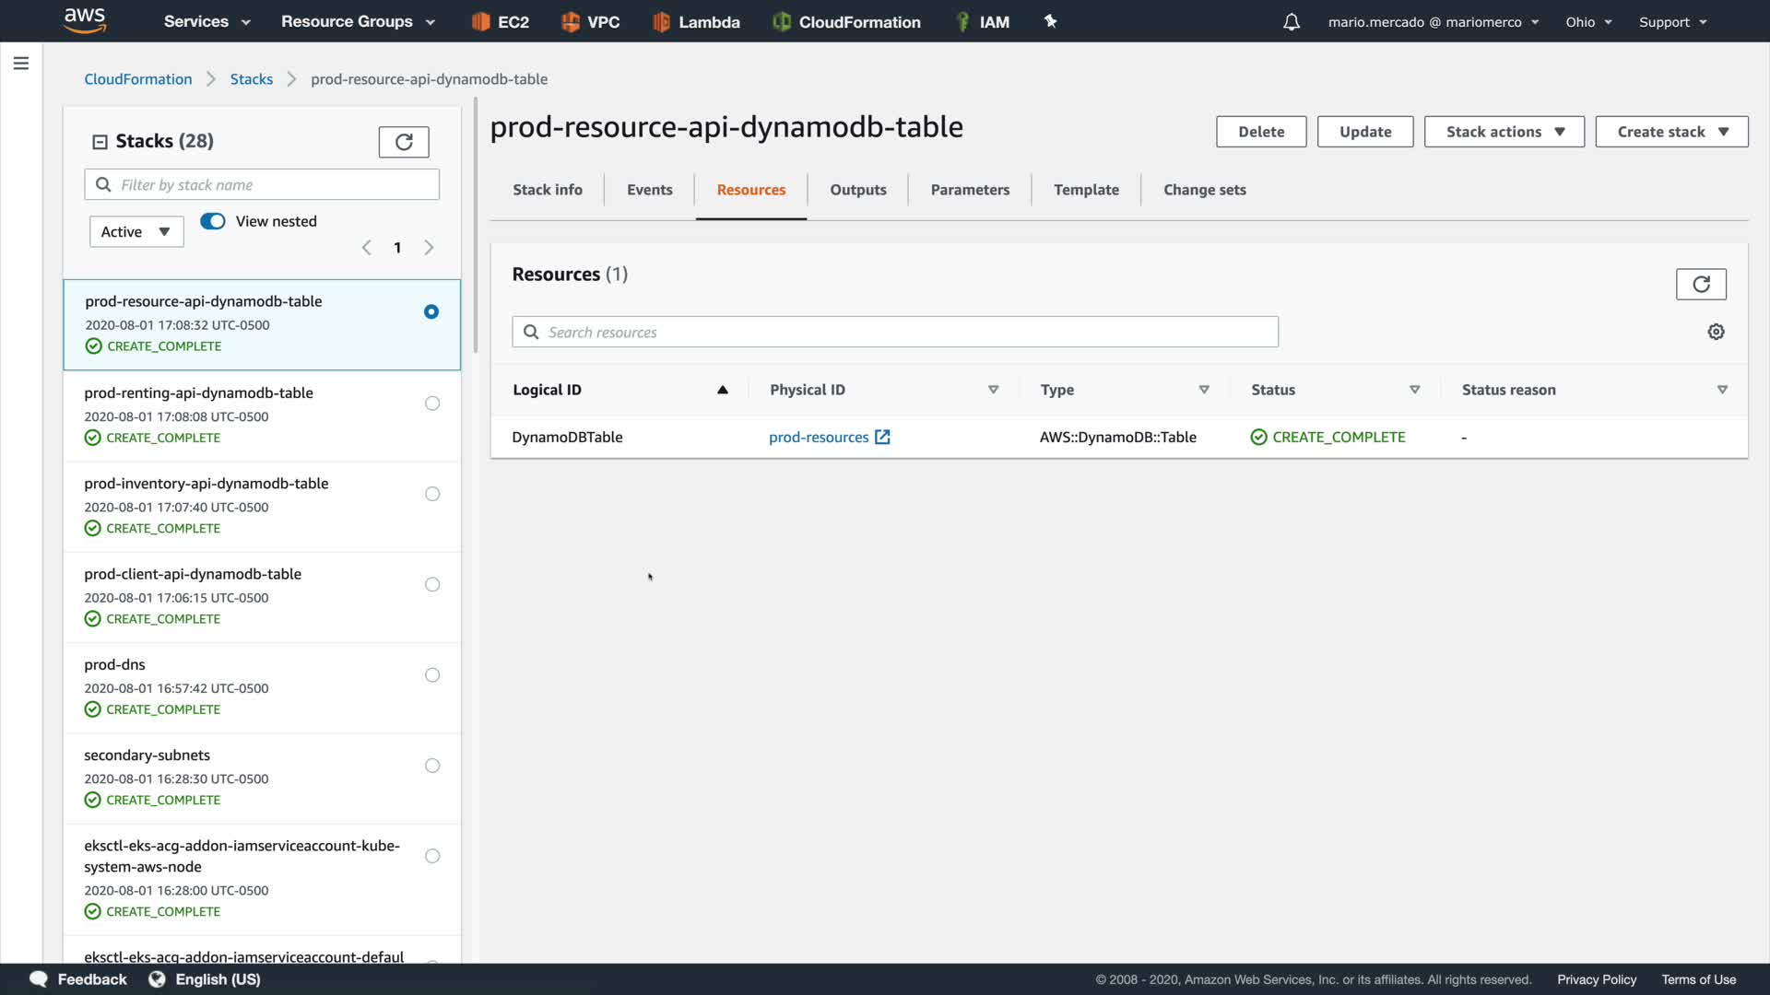
Task: Select the prod-dns stack radio button
Action: click(431, 675)
